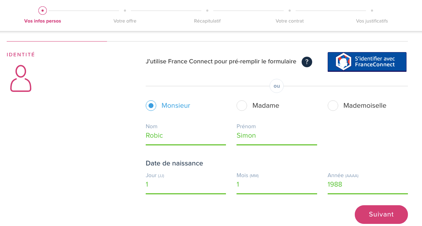Click the Nom field containing Robic
The height and width of the screenshot is (226, 422).
pyautogui.click(x=186, y=136)
